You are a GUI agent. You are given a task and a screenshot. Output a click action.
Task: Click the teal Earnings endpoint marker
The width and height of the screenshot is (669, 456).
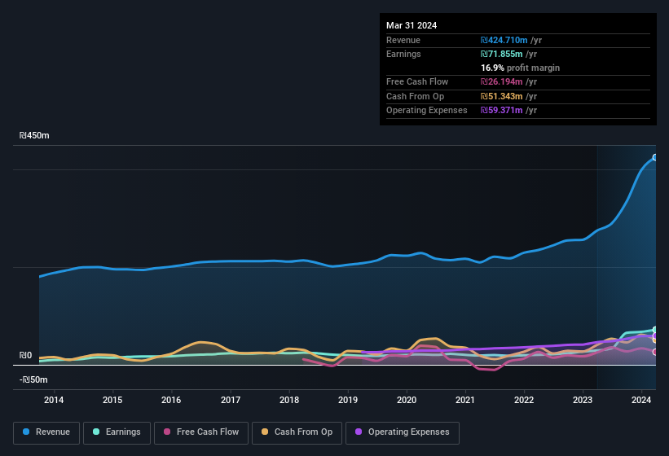click(x=655, y=330)
